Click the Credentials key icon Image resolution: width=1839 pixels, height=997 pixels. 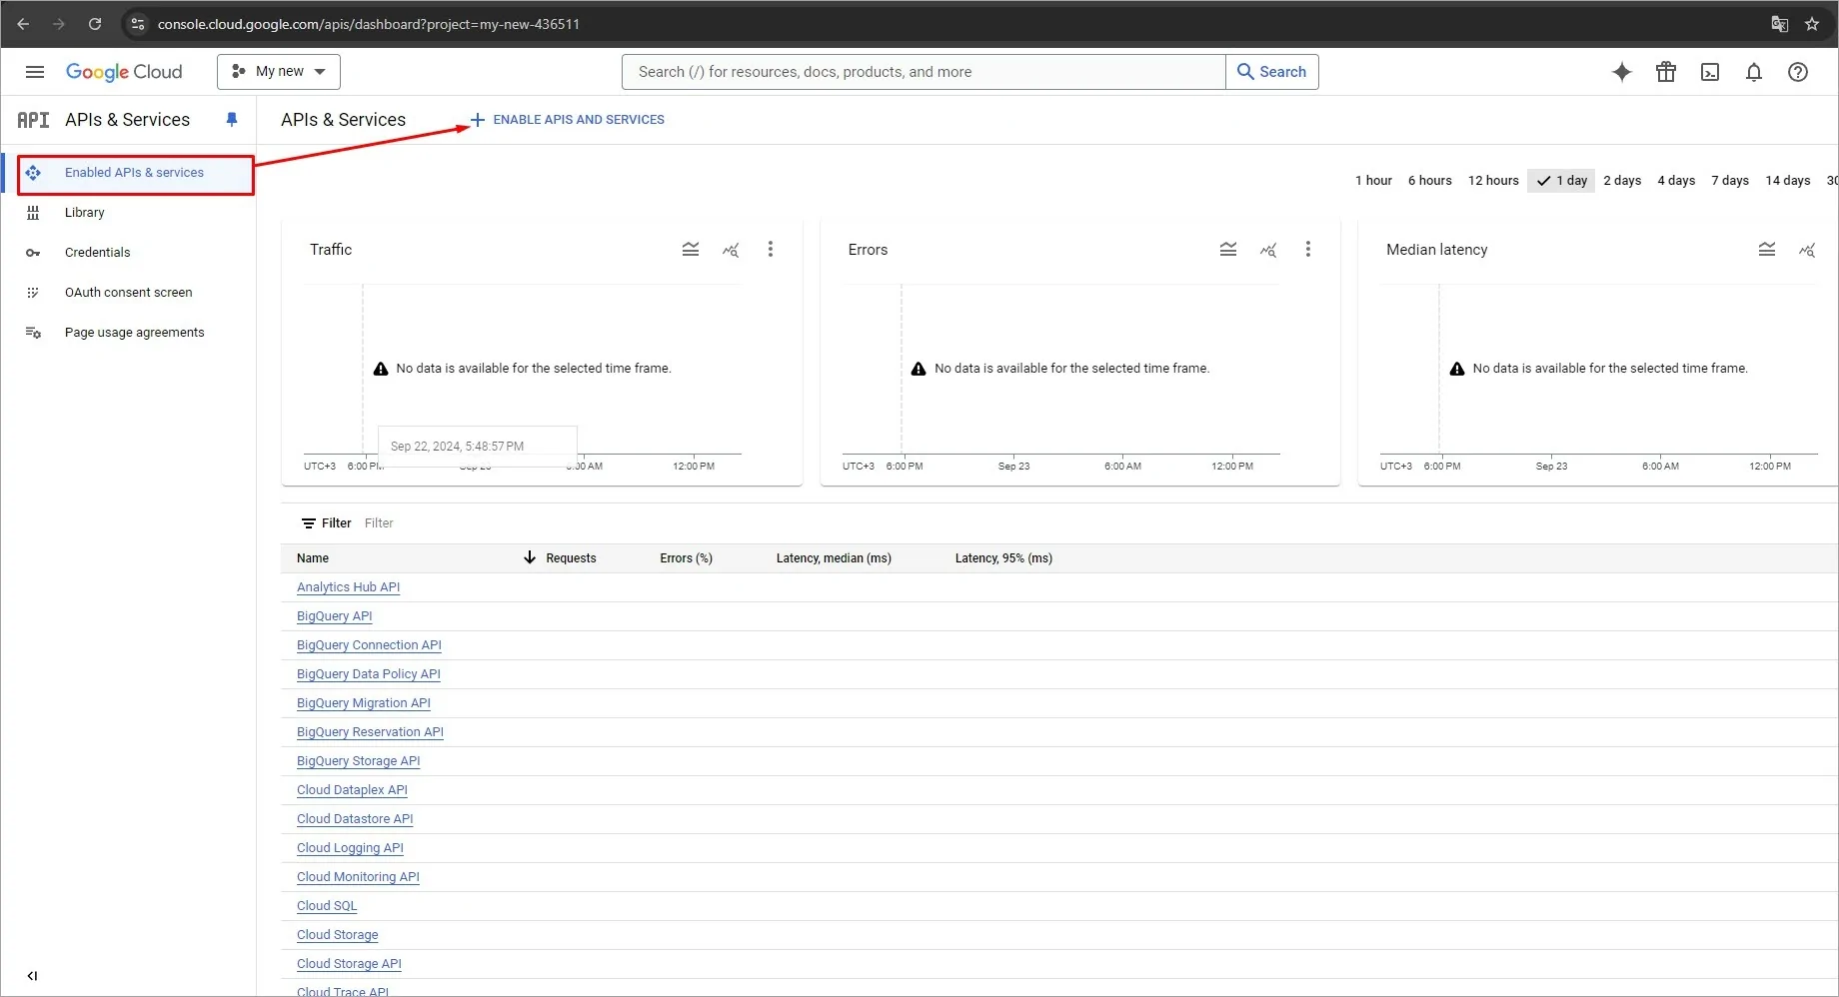[33, 252]
